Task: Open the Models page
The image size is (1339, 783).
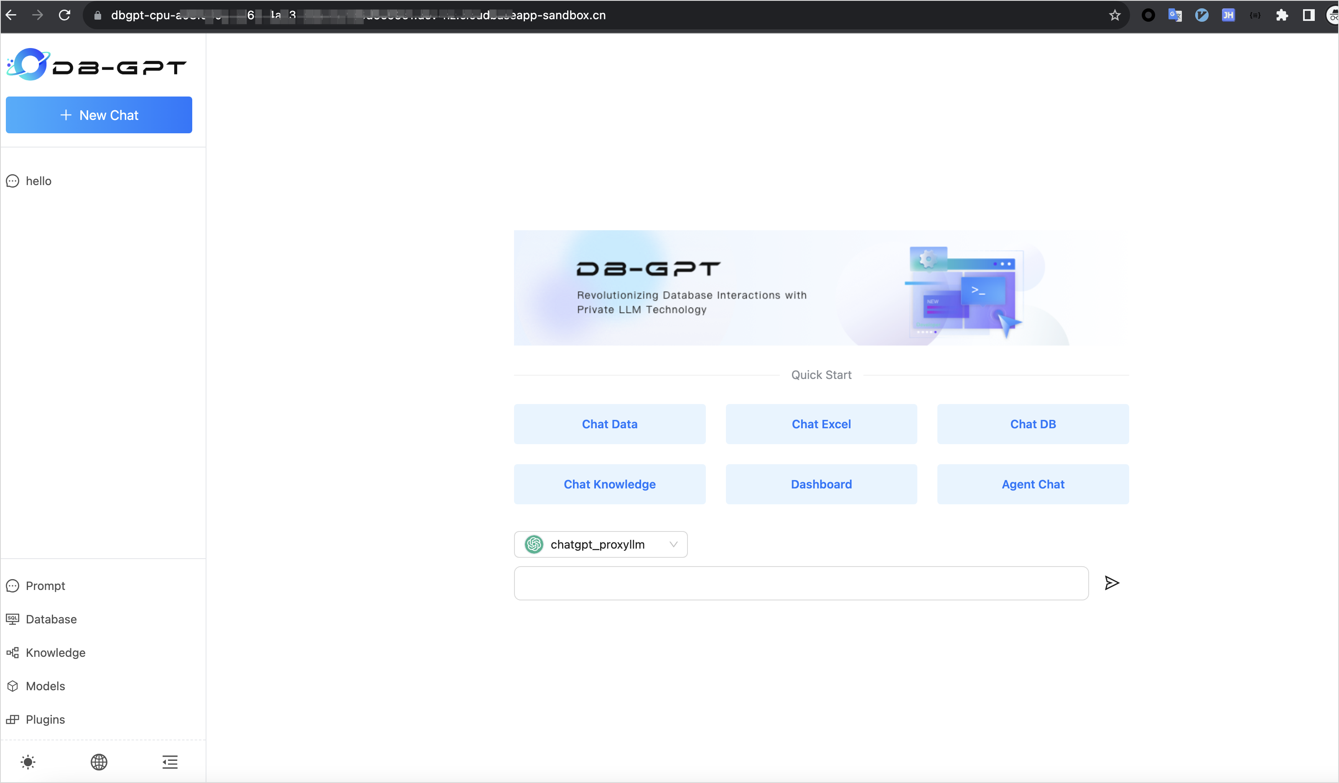Action: coord(45,686)
